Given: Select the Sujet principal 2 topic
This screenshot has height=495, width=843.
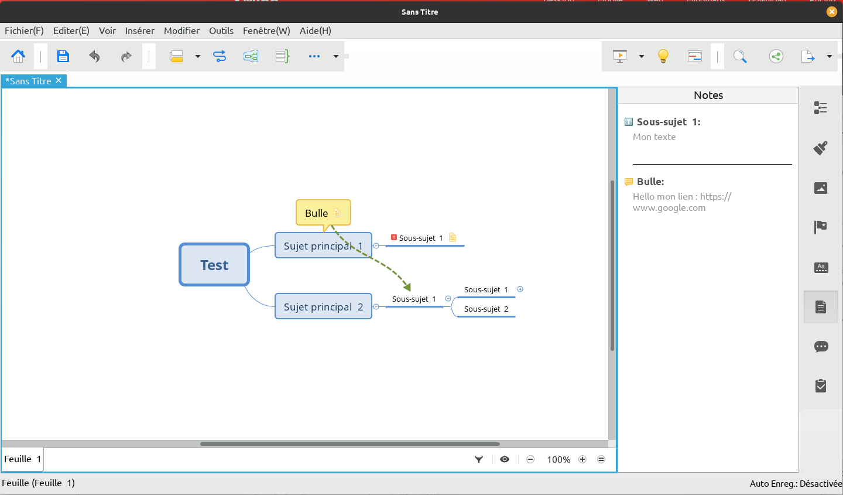Looking at the screenshot, I should point(323,306).
